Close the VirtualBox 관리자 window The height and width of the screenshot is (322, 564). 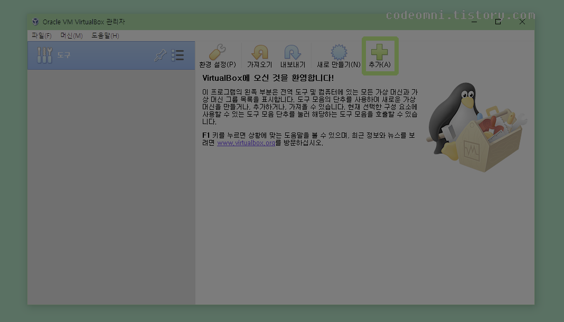pyautogui.click(x=522, y=22)
